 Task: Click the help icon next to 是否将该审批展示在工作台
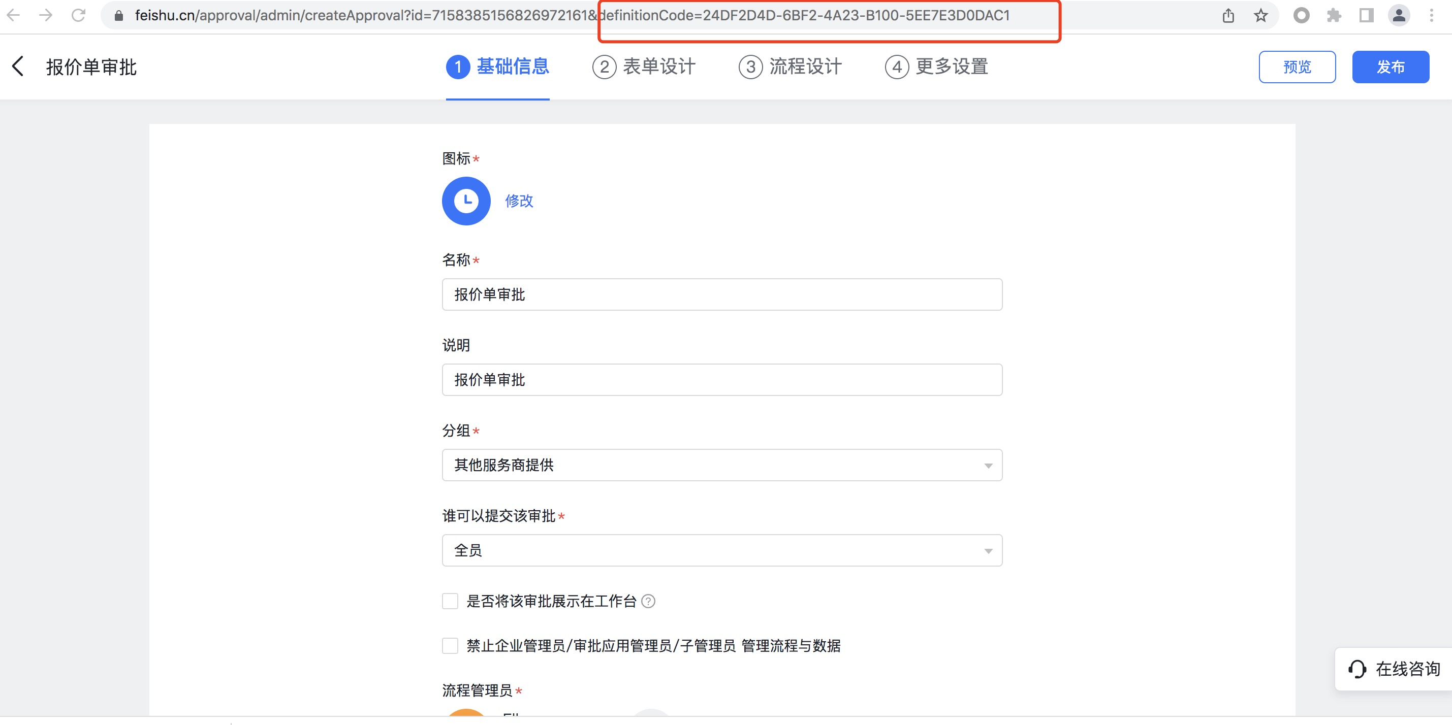[649, 602]
